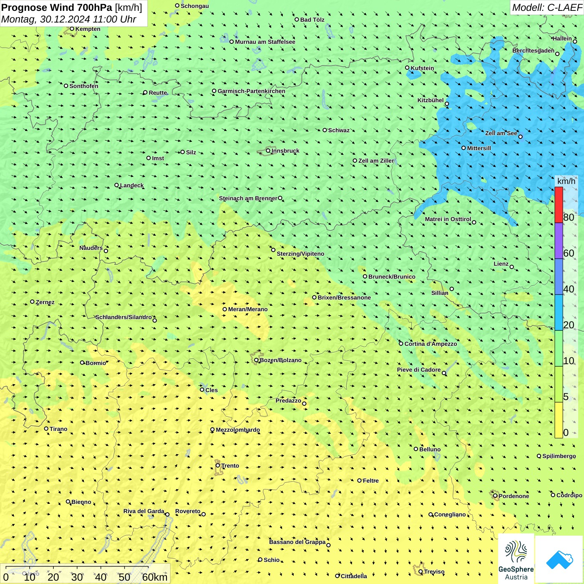Click the 'Brixen/Bressanone' label
The height and width of the screenshot is (584, 584).
[x=344, y=297]
